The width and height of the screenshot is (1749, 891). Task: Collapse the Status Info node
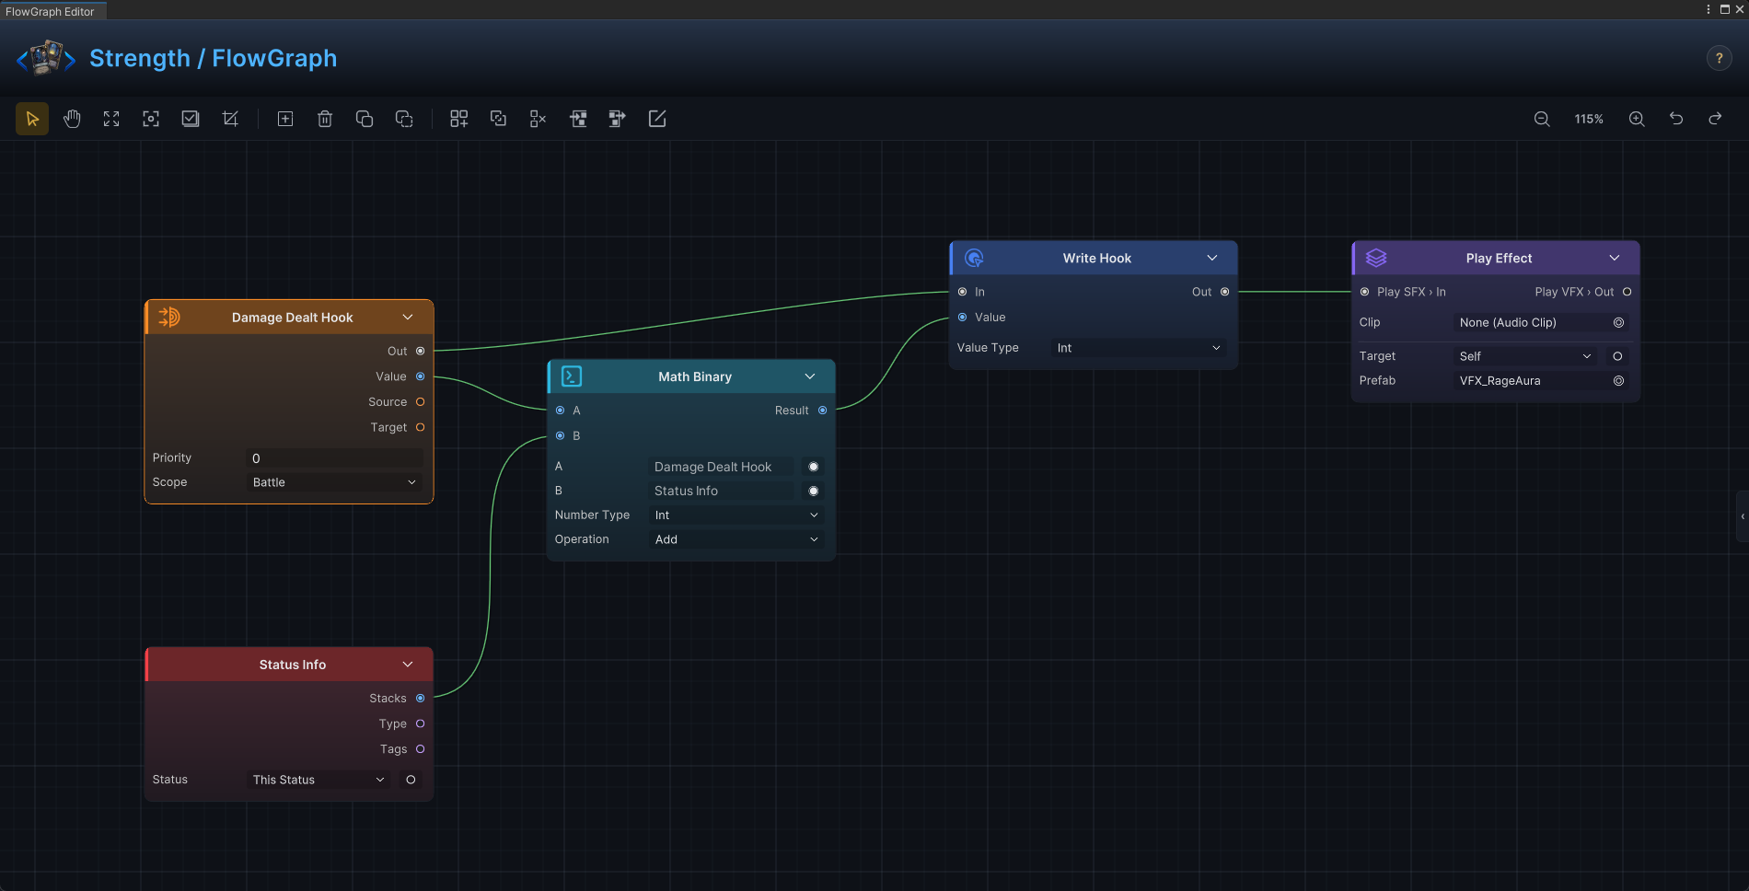coord(408,665)
